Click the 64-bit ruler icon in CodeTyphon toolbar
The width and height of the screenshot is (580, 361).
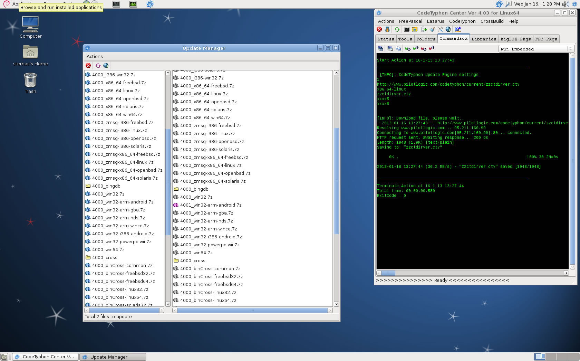(x=458, y=29)
